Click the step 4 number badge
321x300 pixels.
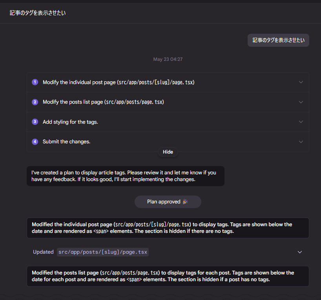point(35,142)
